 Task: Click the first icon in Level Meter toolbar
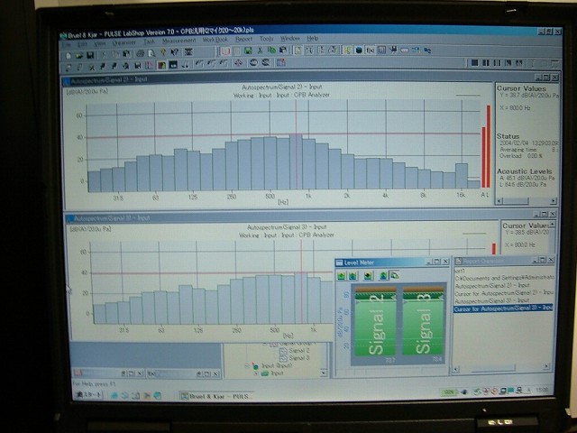tap(343, 275)
